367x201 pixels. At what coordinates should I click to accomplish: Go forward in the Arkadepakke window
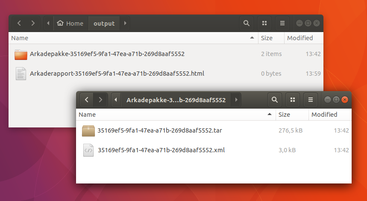[100, 100]
